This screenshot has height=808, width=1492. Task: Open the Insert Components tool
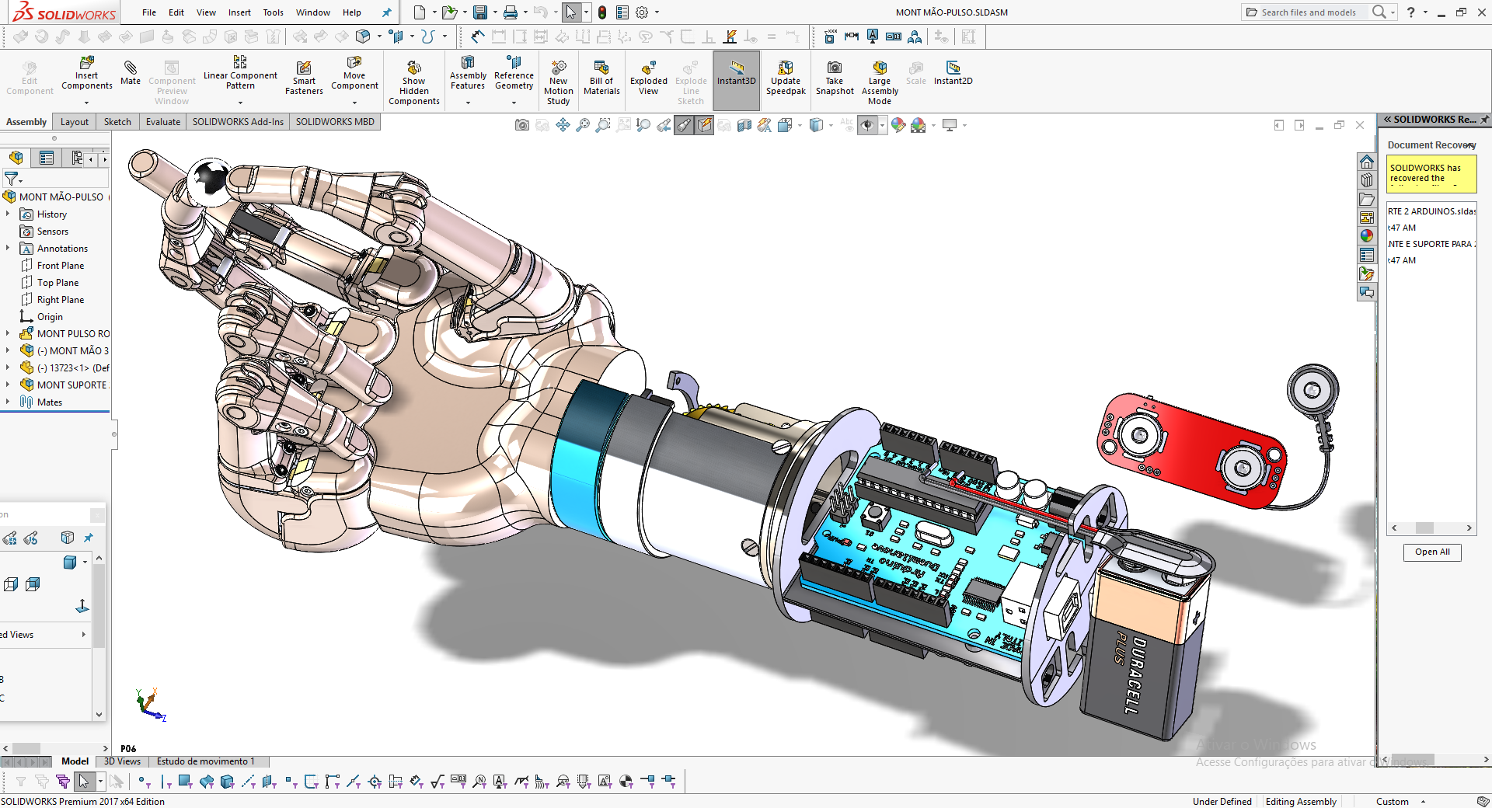click(x=86, y=78)
